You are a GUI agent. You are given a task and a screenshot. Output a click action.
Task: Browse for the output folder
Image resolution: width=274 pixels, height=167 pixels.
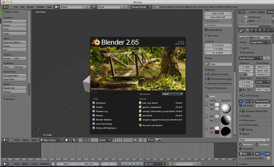pos(268,140)
